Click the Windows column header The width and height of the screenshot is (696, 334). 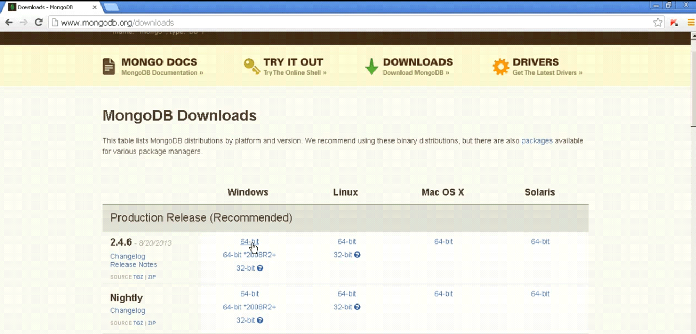click(x=248, y=192)
